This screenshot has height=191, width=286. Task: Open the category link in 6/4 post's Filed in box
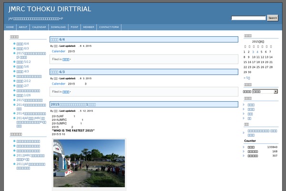[66, 59]
